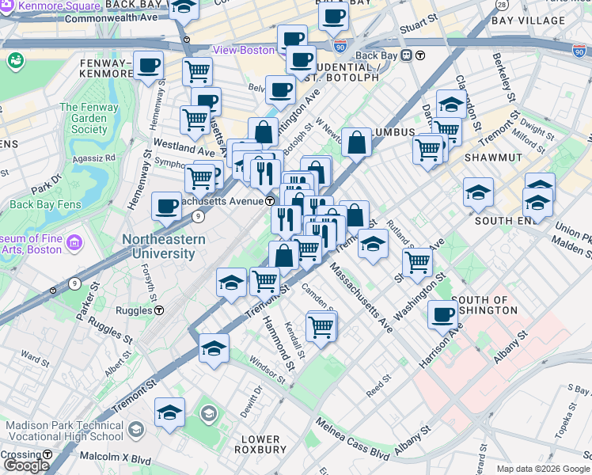Click the Back Bay Fens label
Viewport: 592px width, 475px height.
pos(45,204)
